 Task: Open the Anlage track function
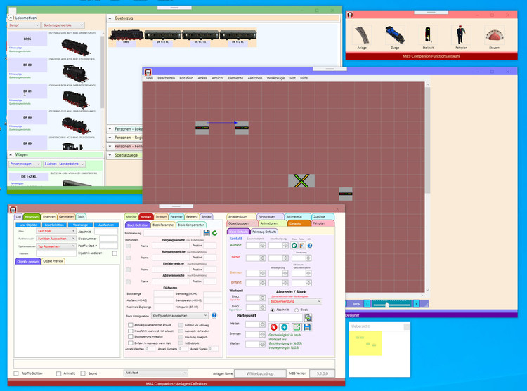tap(362, 35)
